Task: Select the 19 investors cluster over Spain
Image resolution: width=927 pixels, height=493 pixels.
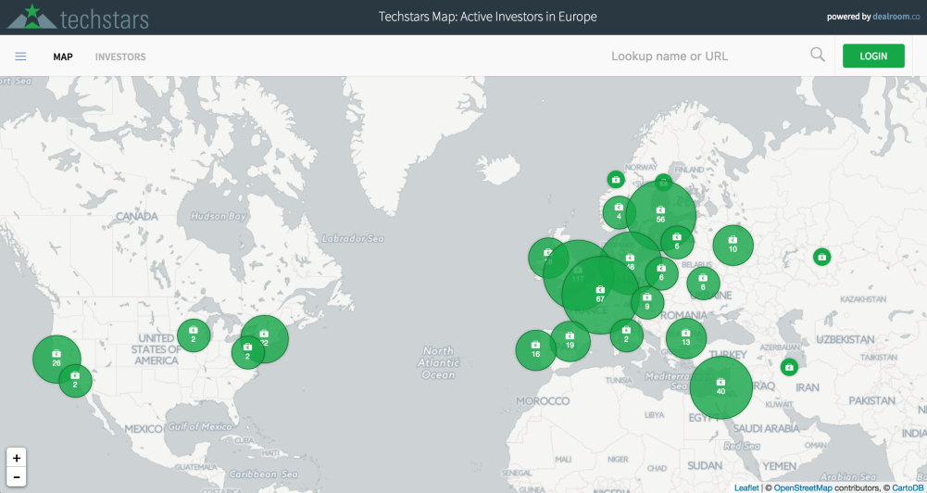Action: 570,341
